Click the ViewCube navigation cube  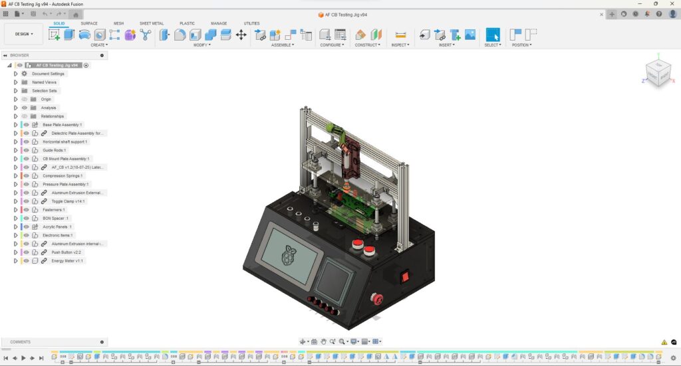point(658,74)
